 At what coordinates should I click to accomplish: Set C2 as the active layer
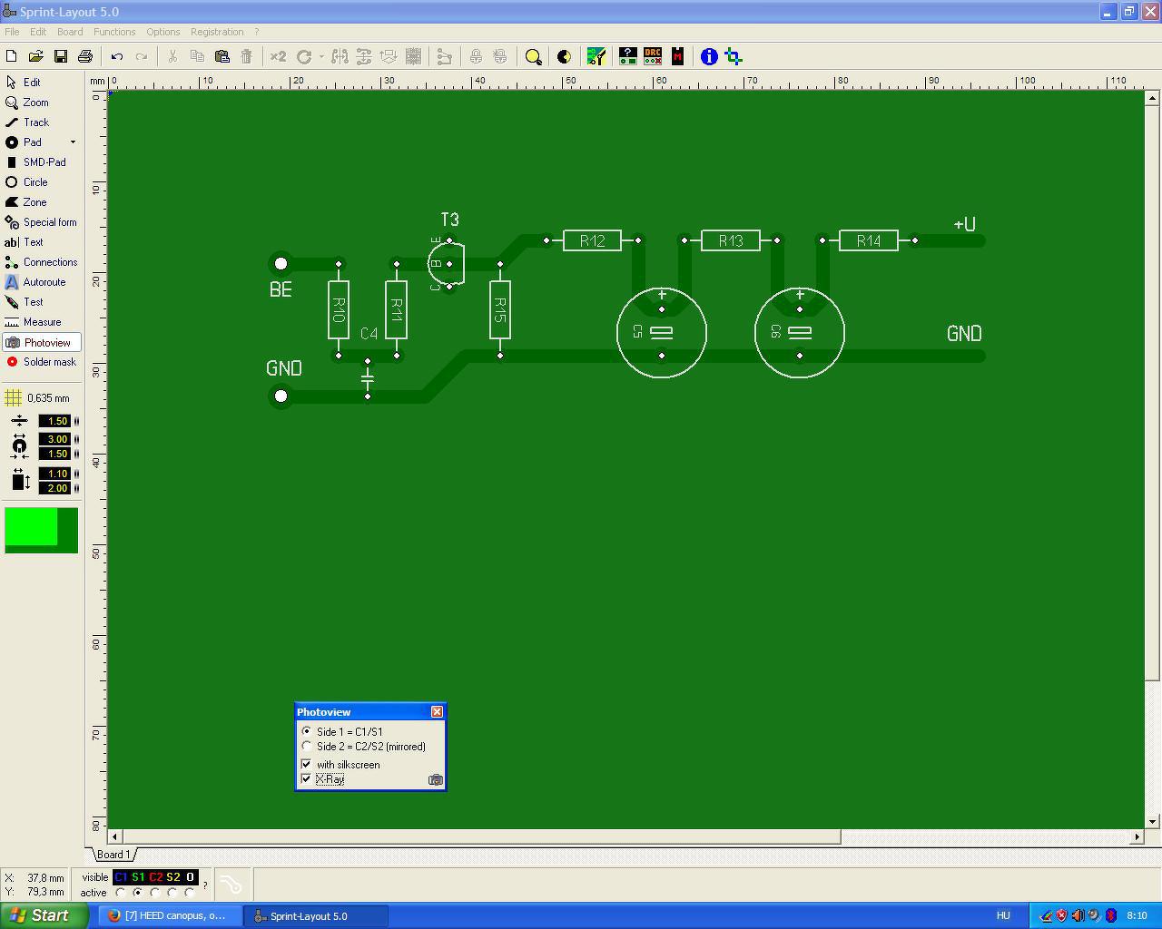(x=155, y=893)
